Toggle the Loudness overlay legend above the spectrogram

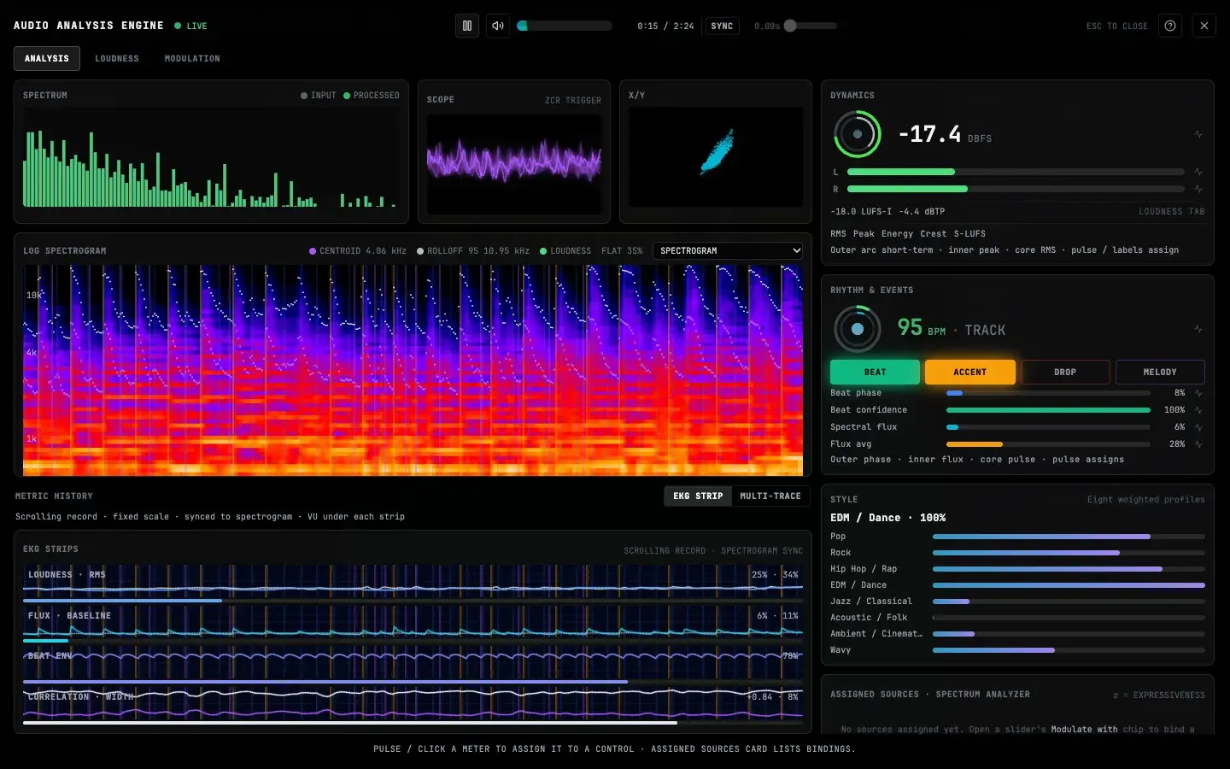pyautogui.click(x=565, y=251)
